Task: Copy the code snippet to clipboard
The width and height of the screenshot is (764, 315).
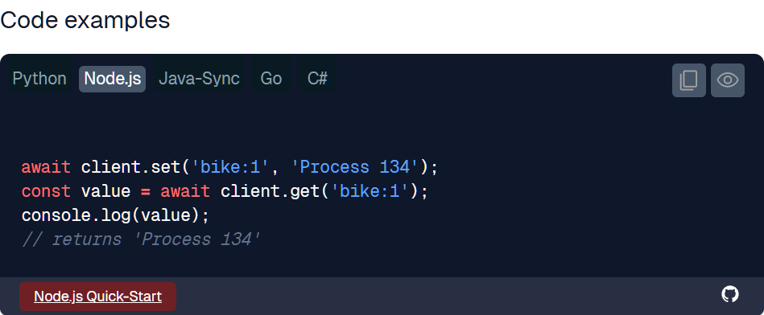Action: (688, 80)
